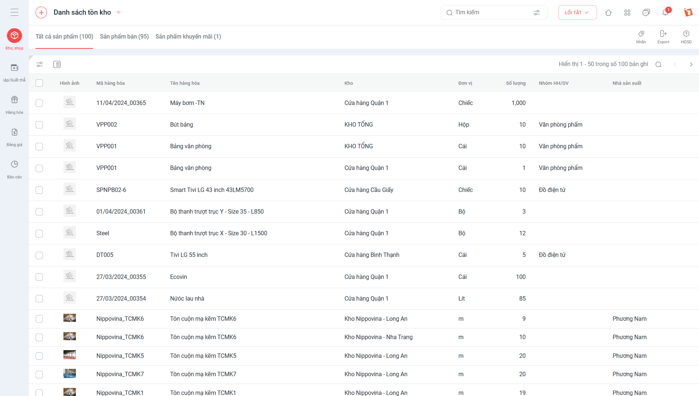Open the Danh sách tồn kho title dropdown arrow

(118, 12)
